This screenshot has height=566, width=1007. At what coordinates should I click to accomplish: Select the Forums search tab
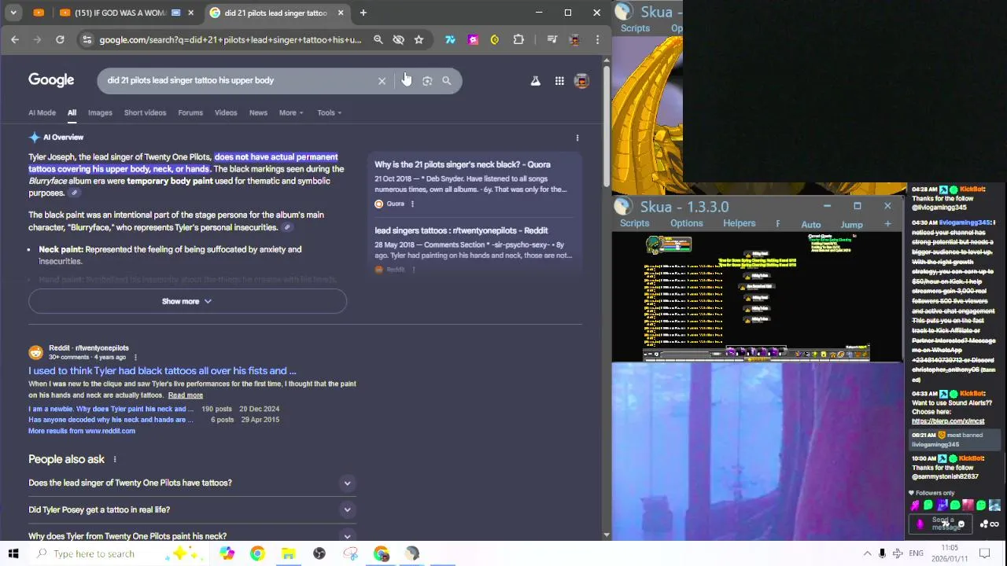click(190, 112)
